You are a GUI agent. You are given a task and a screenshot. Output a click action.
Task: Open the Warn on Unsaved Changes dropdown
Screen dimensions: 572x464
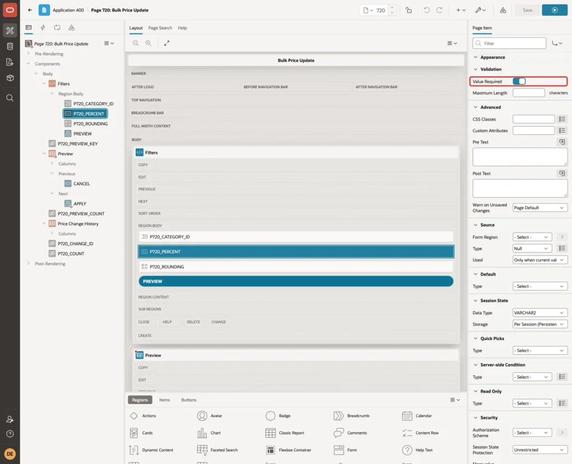click(x=540, y=207)
